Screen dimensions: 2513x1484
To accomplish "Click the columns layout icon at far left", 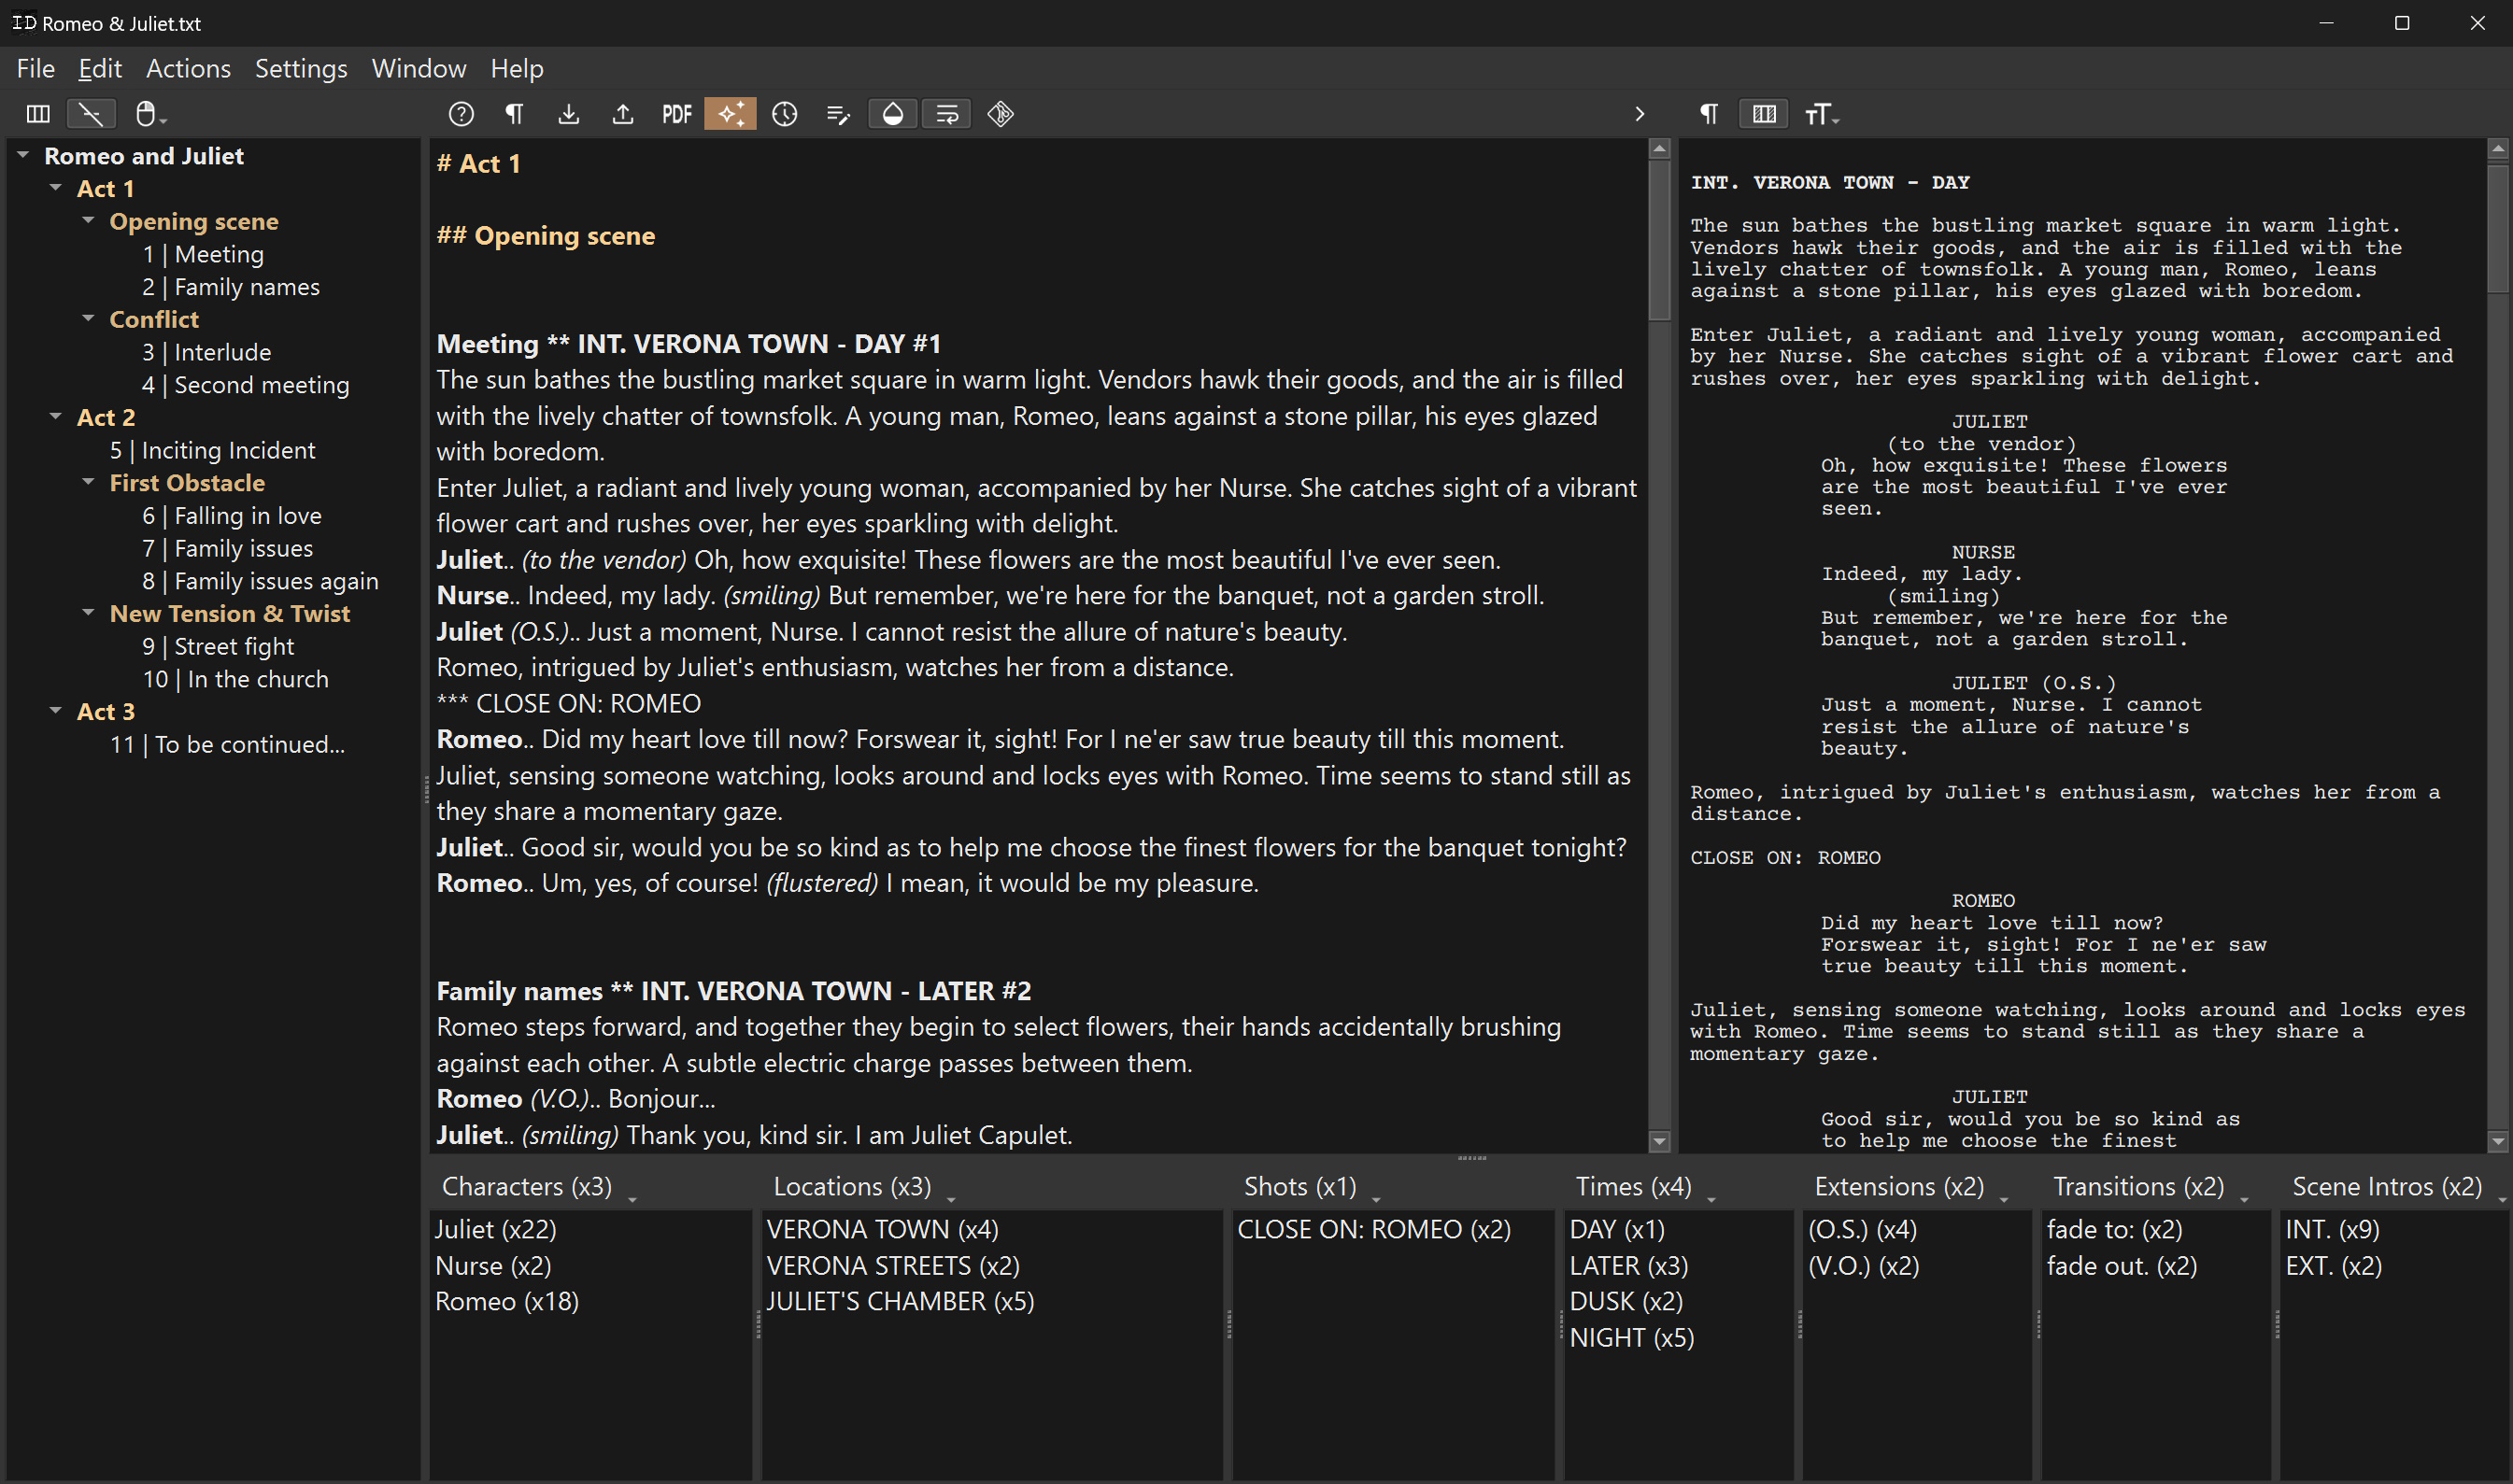I will coord(38,114).
